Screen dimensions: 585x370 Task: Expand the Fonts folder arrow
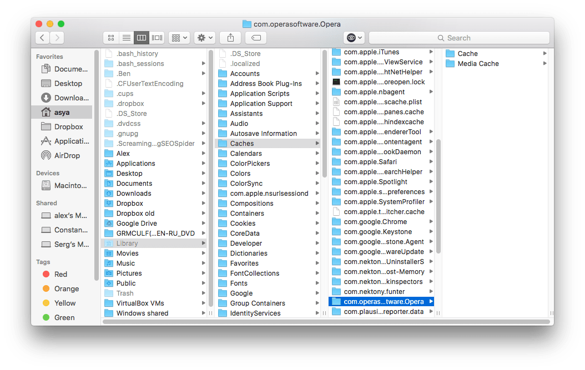click(x=317, y=283)
